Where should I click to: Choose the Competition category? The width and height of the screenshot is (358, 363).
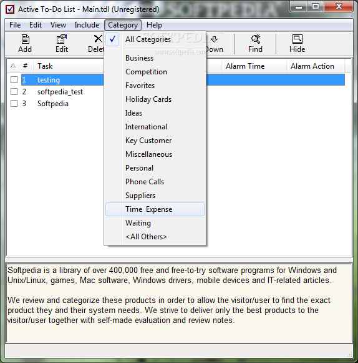point(155,72)
